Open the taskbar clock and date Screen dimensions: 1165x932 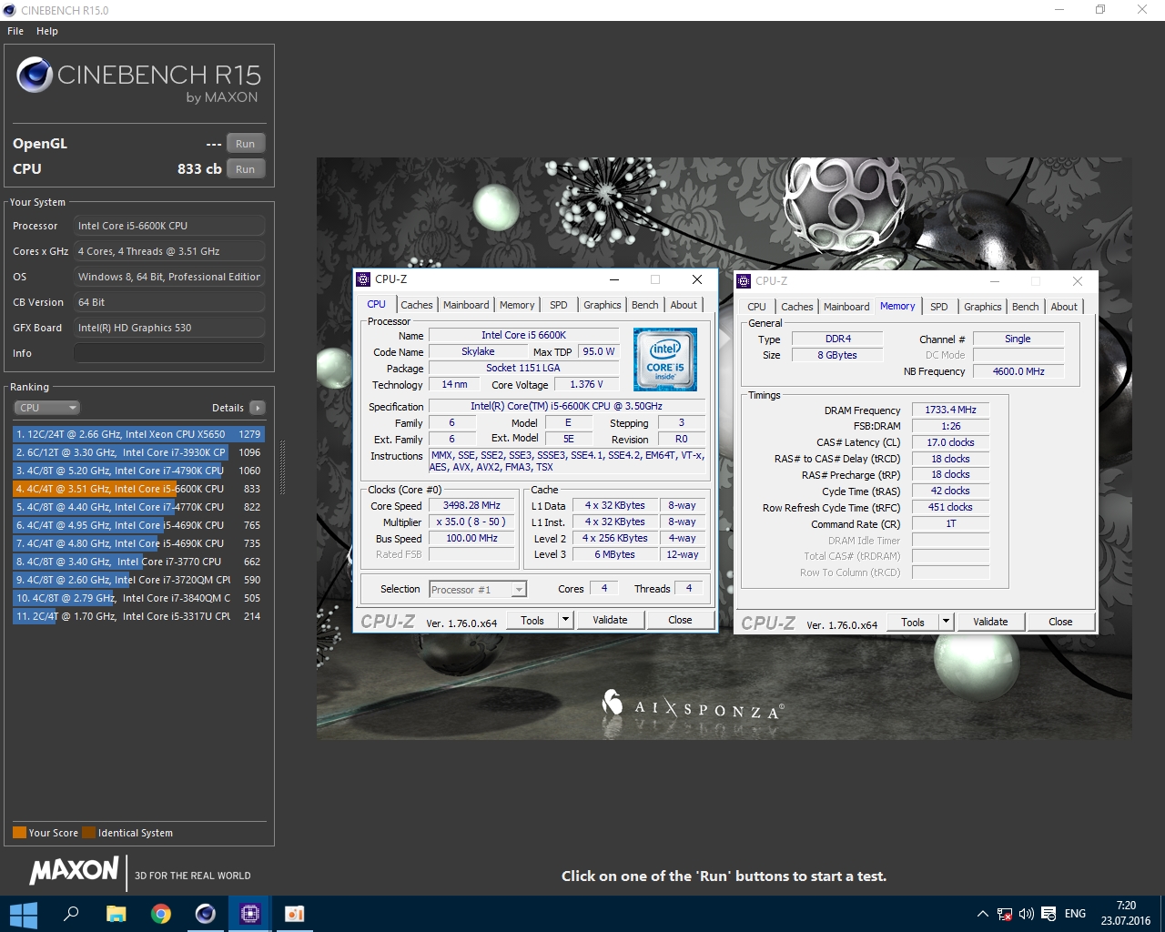(x=1126, y=914)
